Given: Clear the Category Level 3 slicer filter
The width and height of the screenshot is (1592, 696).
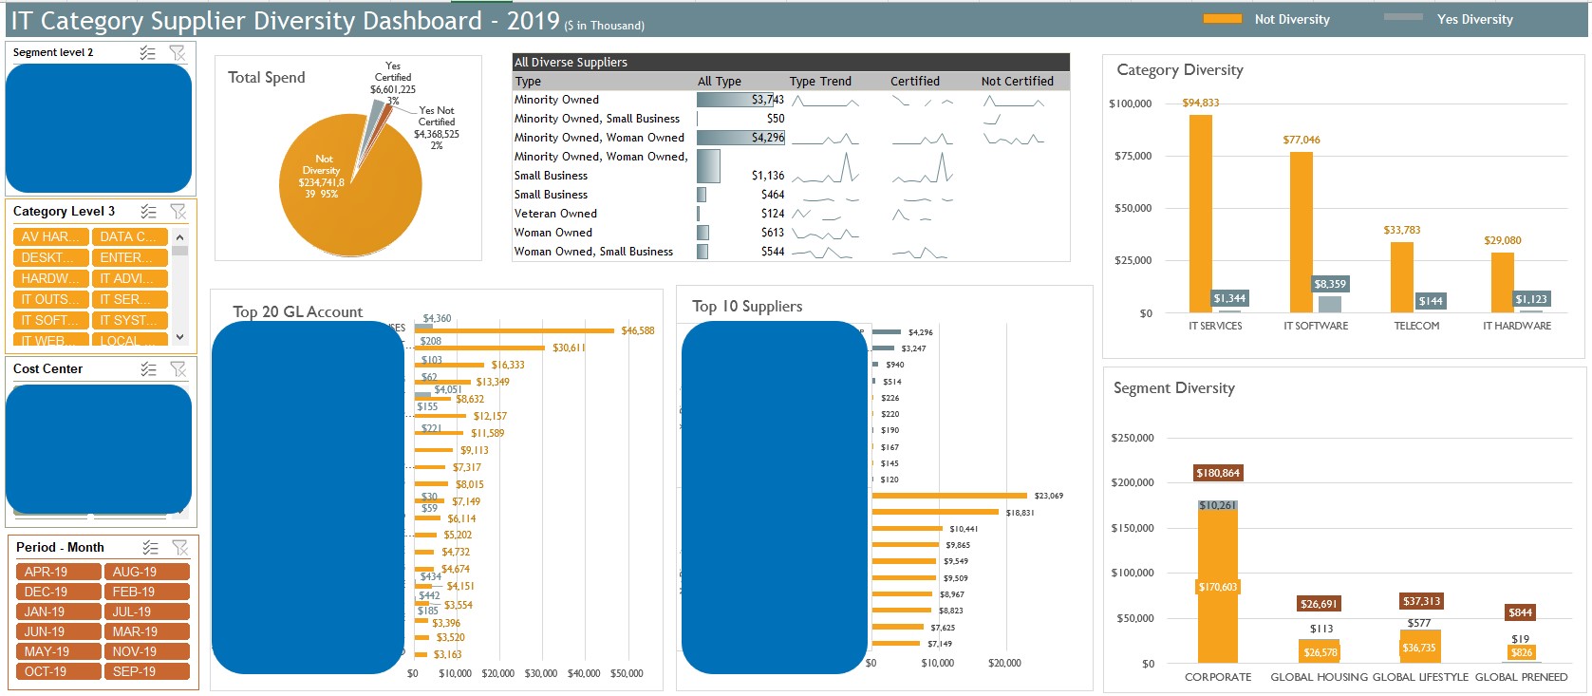Looking at the screenshot, I should [178, 212].
